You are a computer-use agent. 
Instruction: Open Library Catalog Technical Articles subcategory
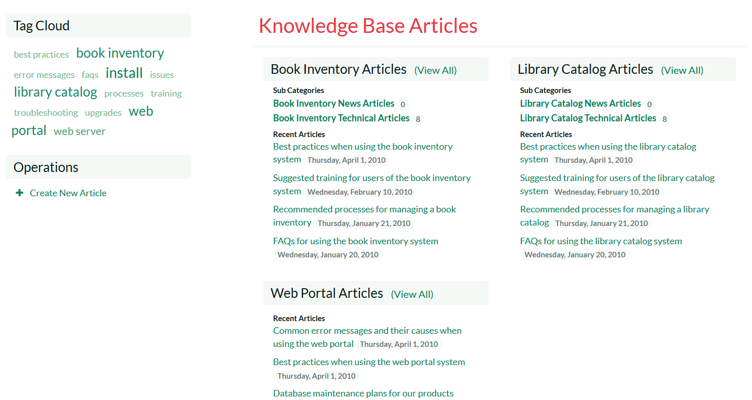point(588,118)
